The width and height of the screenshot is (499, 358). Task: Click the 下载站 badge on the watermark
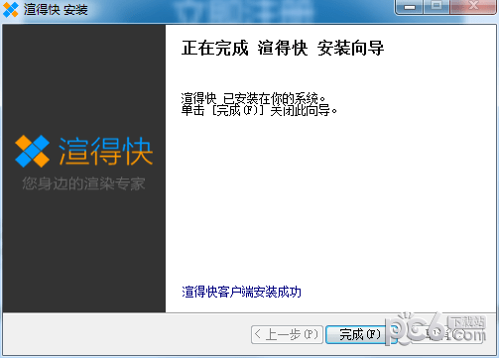[466, 321]
